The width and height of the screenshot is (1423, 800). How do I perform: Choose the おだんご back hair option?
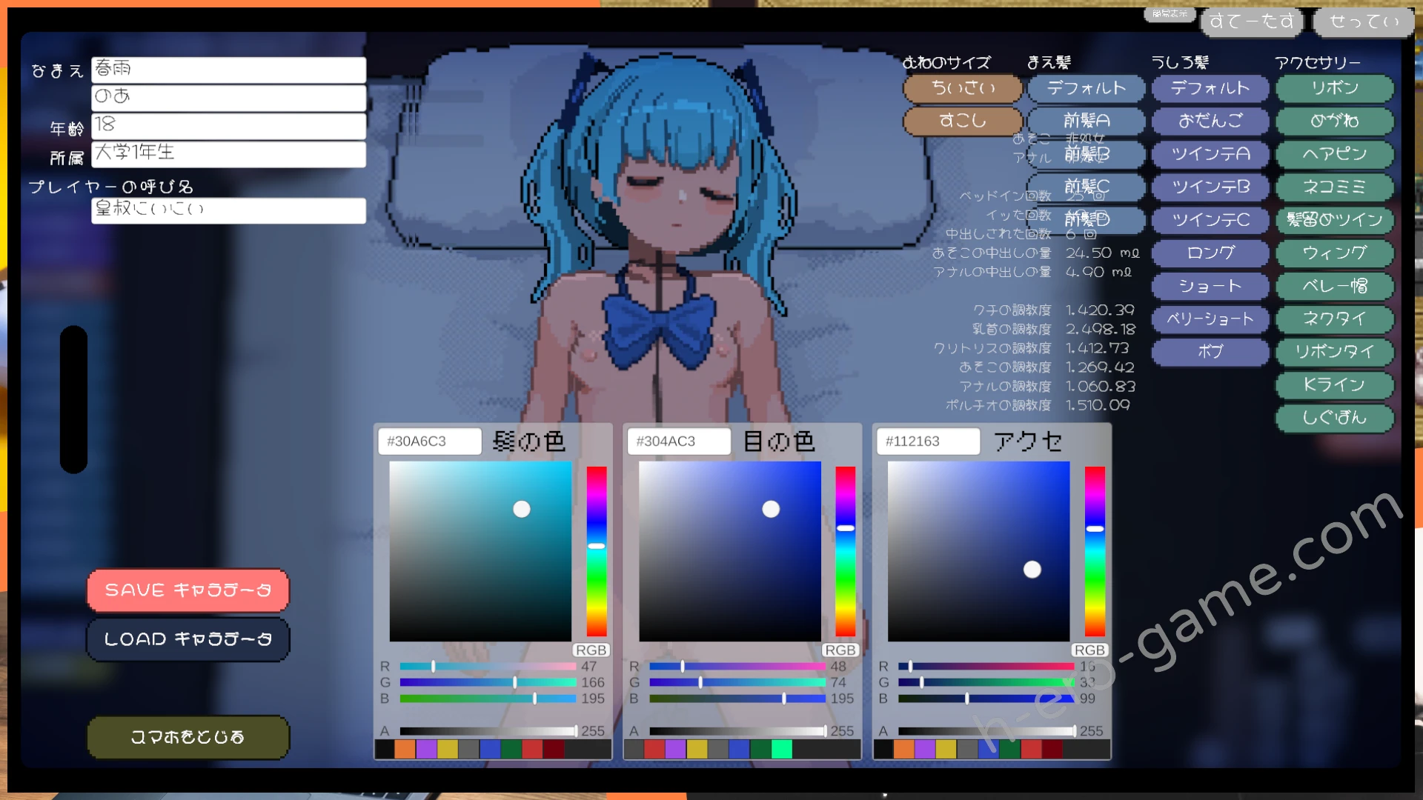pyautogui.click(x=1210, y=121)
